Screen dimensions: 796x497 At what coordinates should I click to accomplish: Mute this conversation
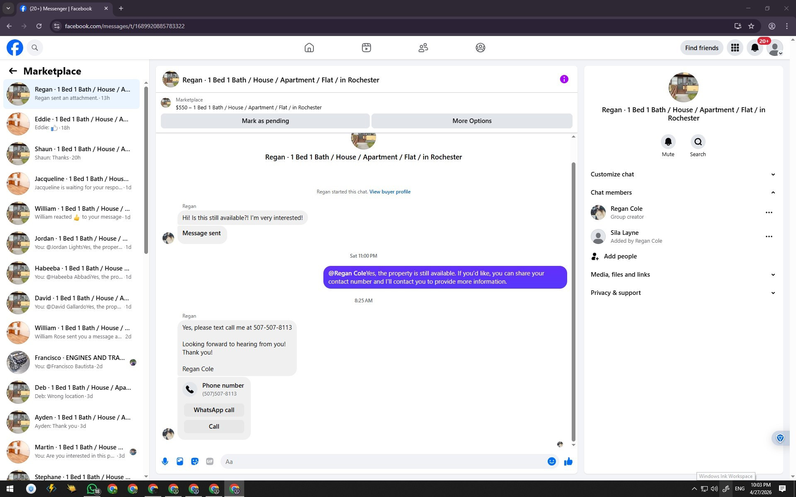668,142
